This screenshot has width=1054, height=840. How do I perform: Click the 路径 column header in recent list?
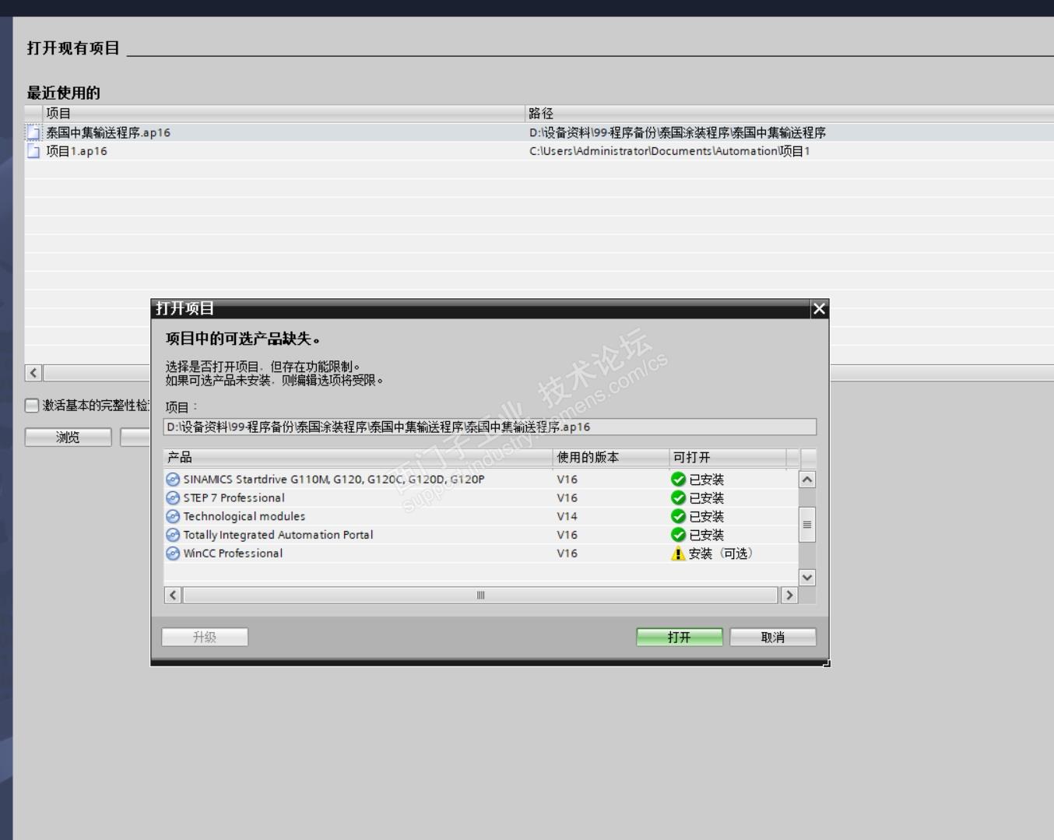pos(789,114)
